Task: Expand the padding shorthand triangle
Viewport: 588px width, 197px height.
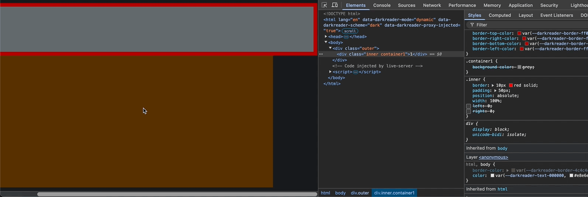Action: 495,91
